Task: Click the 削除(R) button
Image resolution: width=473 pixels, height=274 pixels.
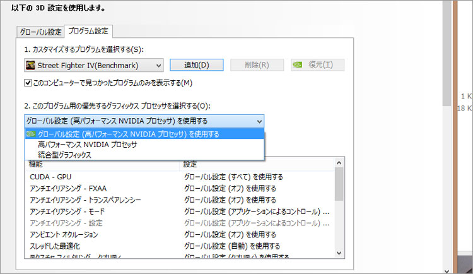Action: [x=254, y=65]
